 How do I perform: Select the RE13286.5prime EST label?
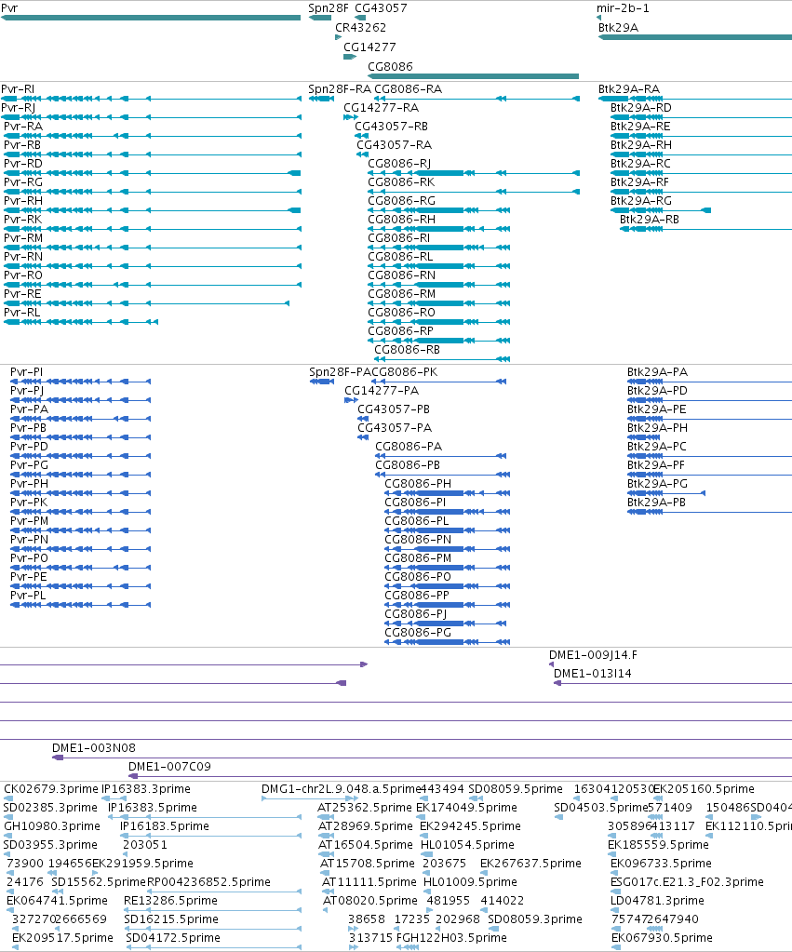coord(170,901)
